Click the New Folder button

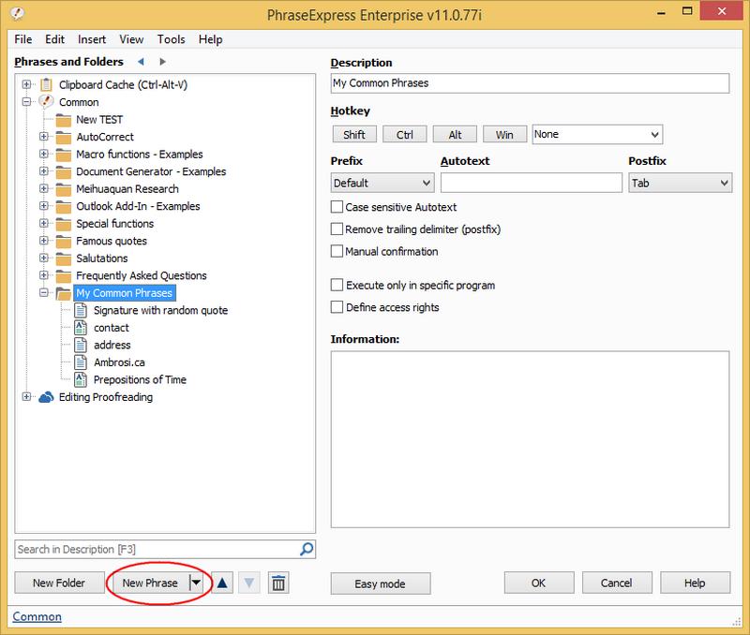coord(59,583)
